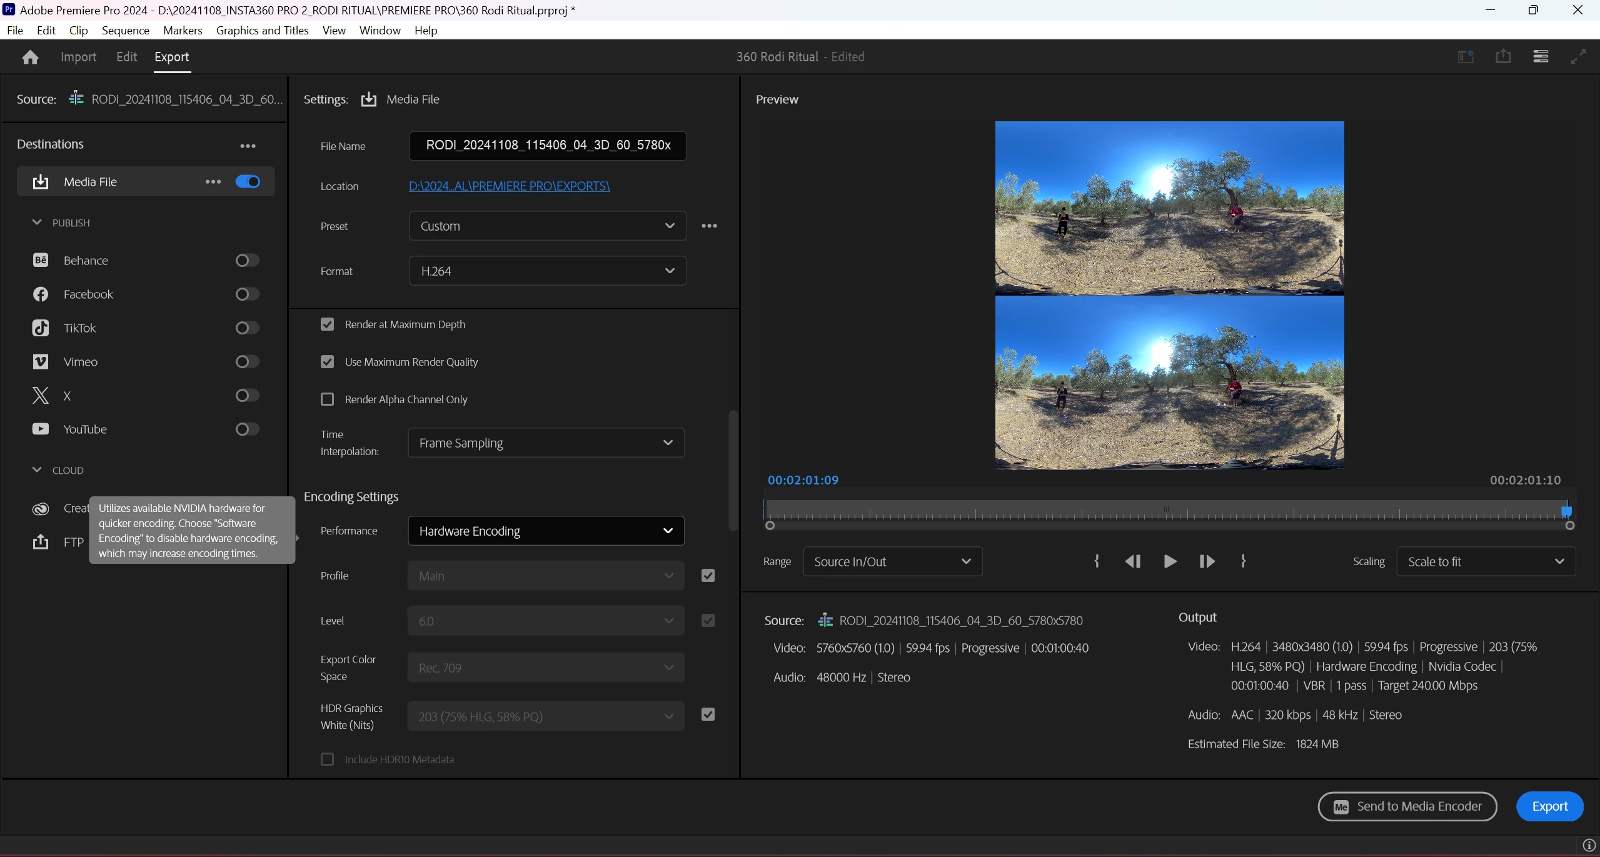Collapse the PUBLISH section
Viewport: 1600px width, 857px height.
(37, 223)
